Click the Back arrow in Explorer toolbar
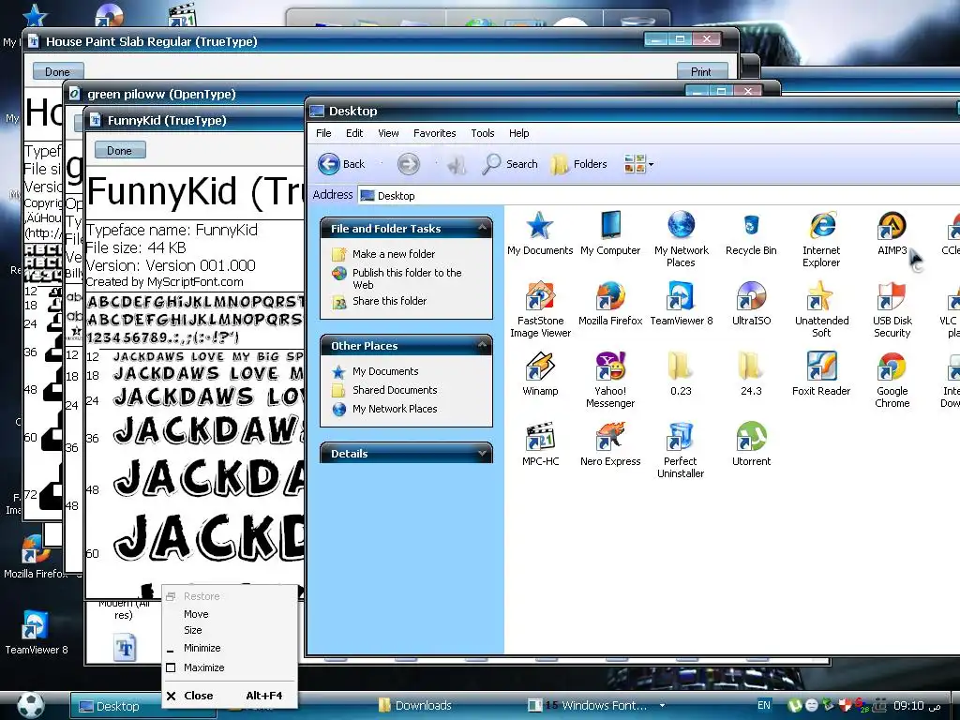The width and height of the screenshot is (960, 720). pos(341,164)
